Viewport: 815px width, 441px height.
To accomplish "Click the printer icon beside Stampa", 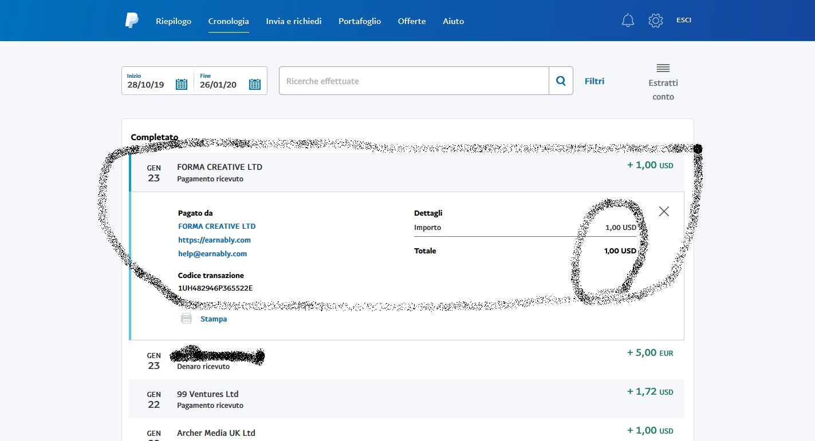I will [186, 319].
